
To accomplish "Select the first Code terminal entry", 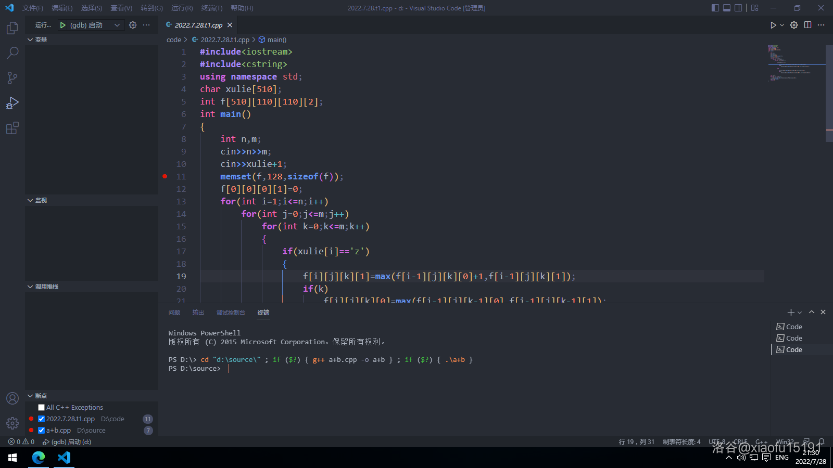I will point(802,327).
